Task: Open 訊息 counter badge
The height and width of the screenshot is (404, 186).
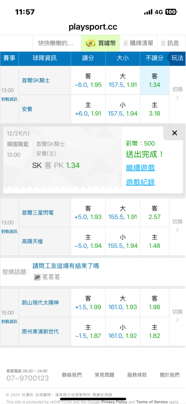Action: (x=163, y=43)
